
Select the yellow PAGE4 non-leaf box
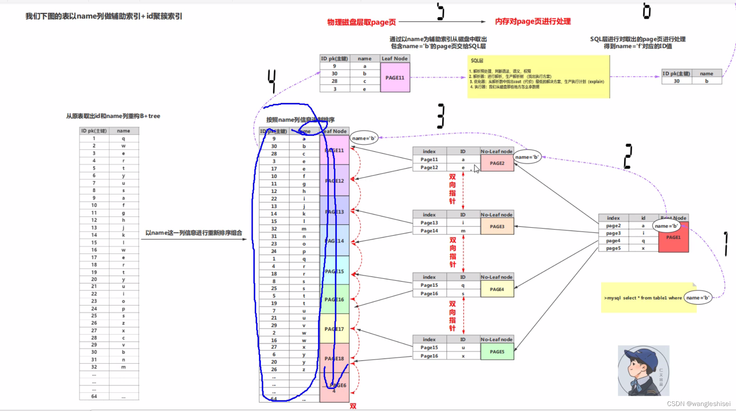click(x=497, y=289)
